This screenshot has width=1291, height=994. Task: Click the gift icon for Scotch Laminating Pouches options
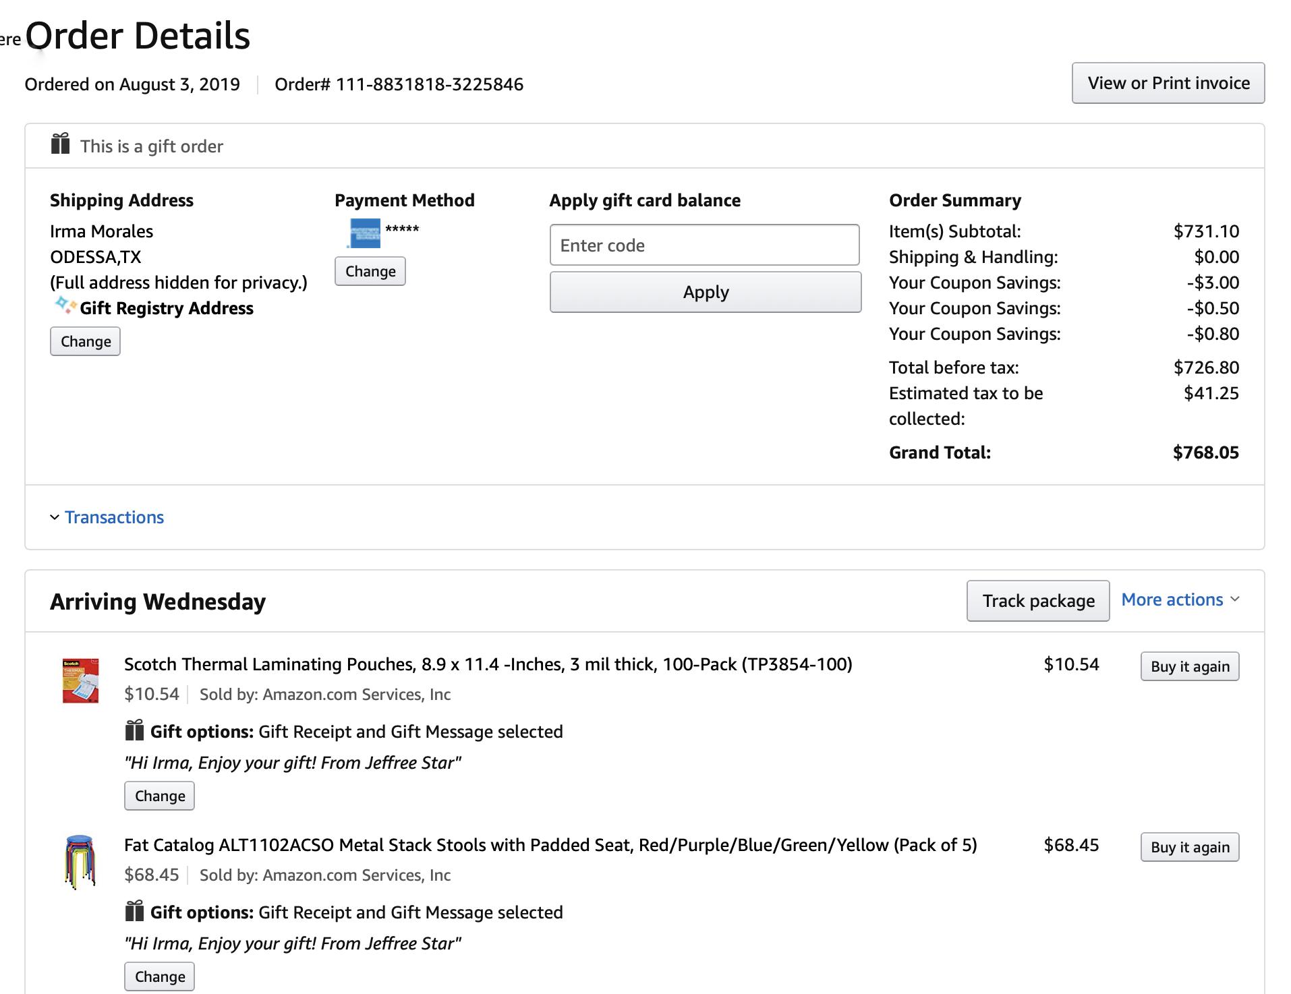pyautogui.click(x=135, y=730)
